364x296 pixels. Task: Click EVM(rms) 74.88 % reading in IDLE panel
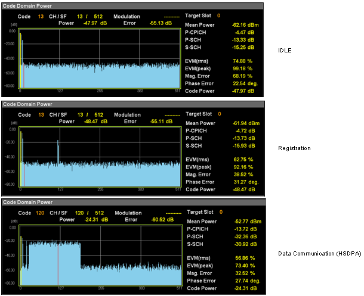pos(243,61)
